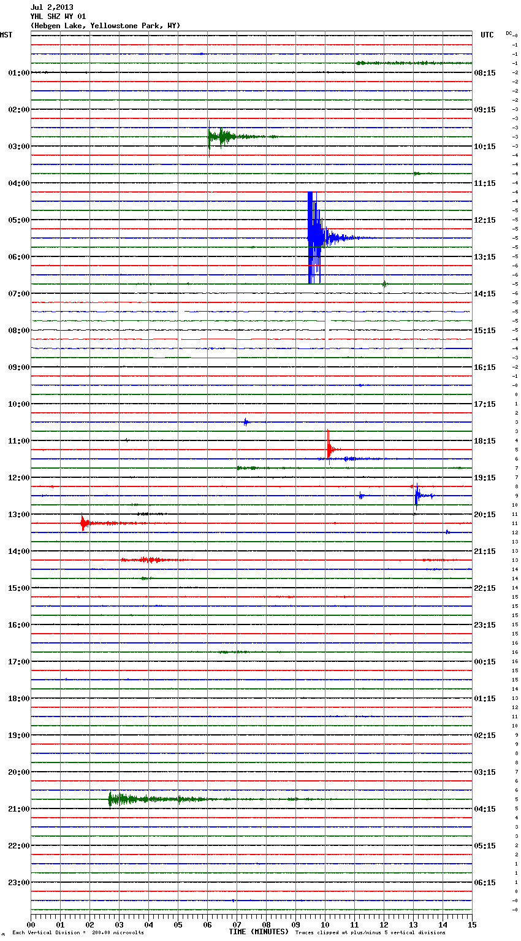
Task: Select the 19:00 MST time label
Action: click(19, 735)
